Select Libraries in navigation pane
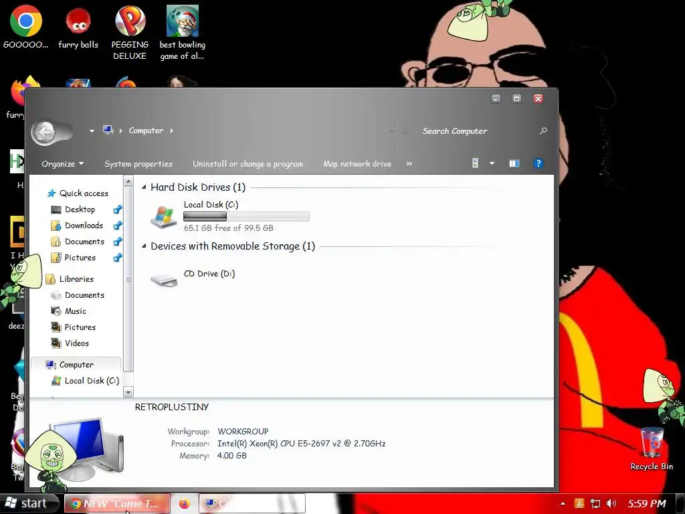This screenshot has height=514, width=685. (70, 279)
